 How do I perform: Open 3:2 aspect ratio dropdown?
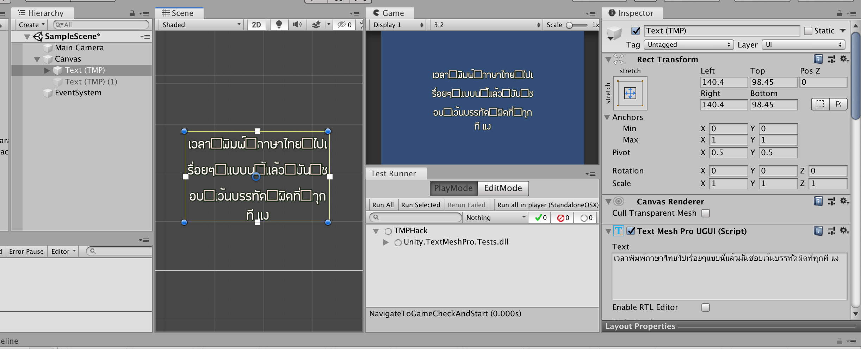[486, 25]
